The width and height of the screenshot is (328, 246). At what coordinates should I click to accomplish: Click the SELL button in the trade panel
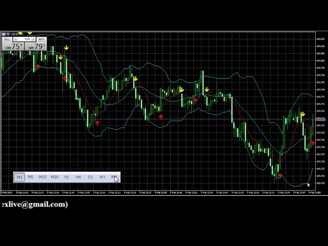pyautogui.click(x=7, y=39)
